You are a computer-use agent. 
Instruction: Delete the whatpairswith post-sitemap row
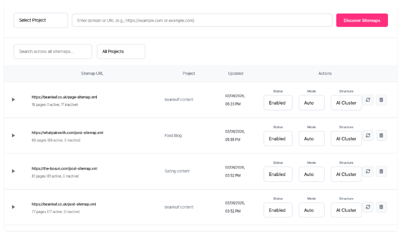(381, 135)
